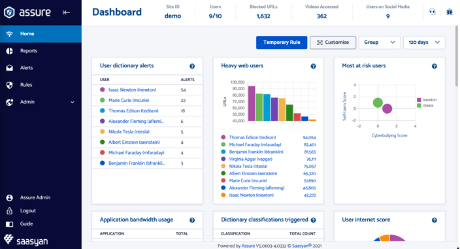Click the tallest purple bar in chart

tap(252, 103)
